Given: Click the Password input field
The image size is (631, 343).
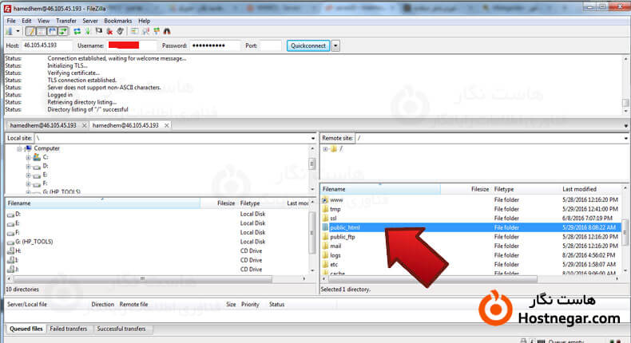Looking at the screenshot, I should 215,45.
